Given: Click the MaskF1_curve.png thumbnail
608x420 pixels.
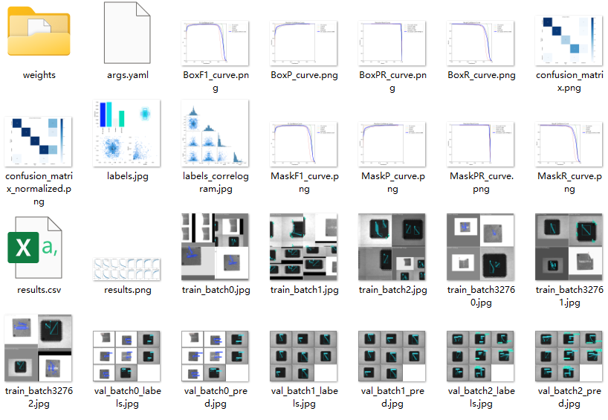Looking at the screenshot, I should (x=303, y=144).
